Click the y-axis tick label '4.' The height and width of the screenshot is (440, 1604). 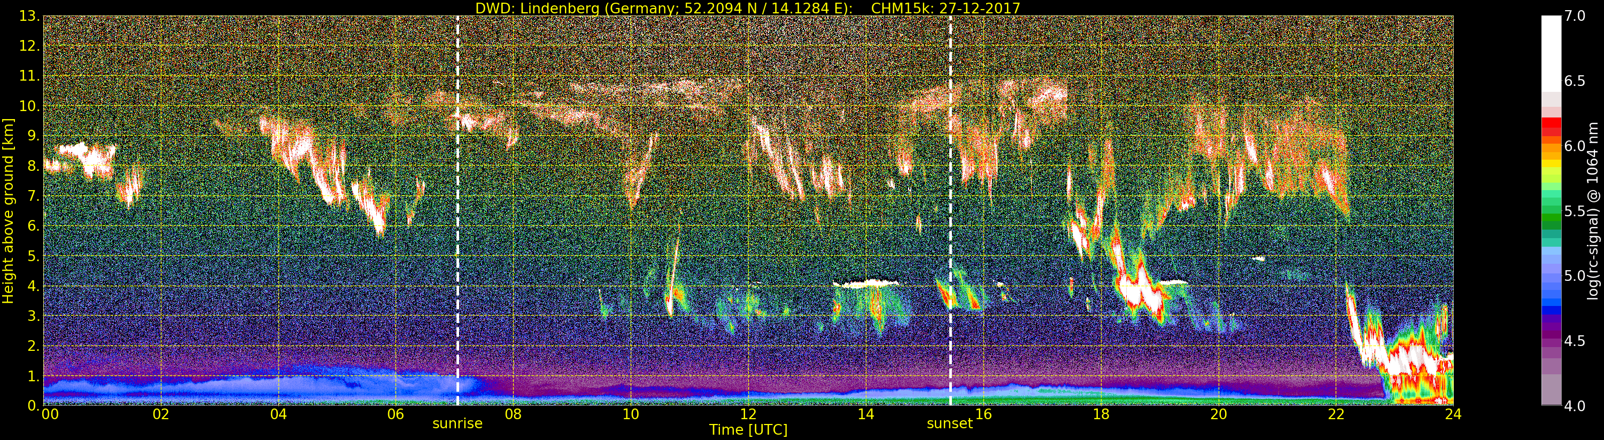pyautogui.click(x=34, y=286)
